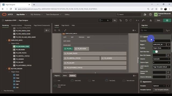Click the Go button next to page number
The width and height of the screenshot is (172, 96).
115,20
